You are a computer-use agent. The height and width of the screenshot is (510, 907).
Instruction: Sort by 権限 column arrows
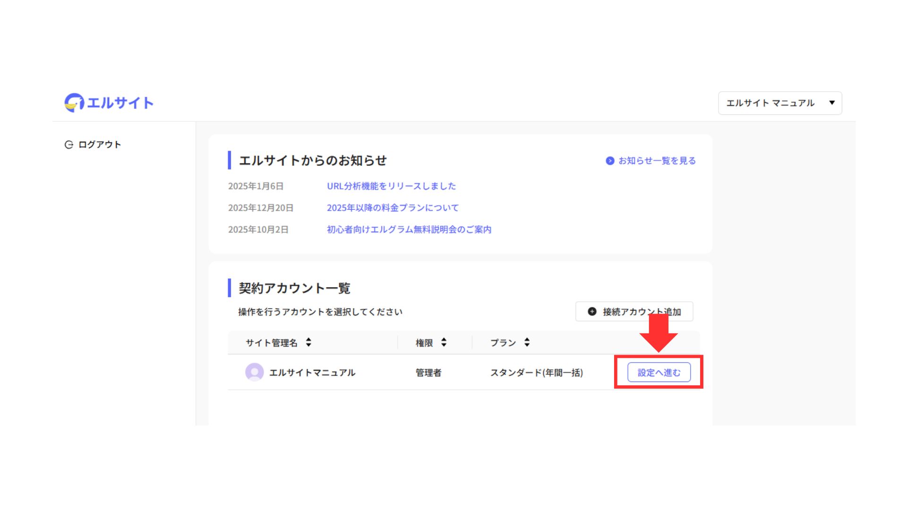coord(444,342)
